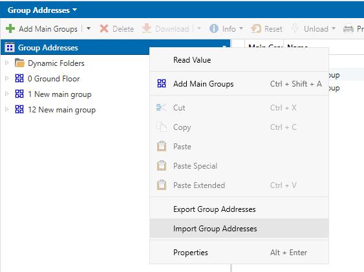This screenshot has height=272, width=364.
Task: Open the Info dropdown arrow
Action: [241, 28]
